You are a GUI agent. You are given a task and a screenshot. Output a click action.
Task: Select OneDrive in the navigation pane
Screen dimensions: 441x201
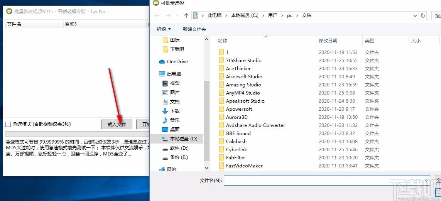pos(177,62)
